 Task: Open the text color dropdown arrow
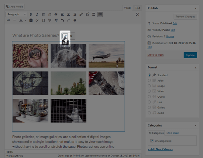25,20
